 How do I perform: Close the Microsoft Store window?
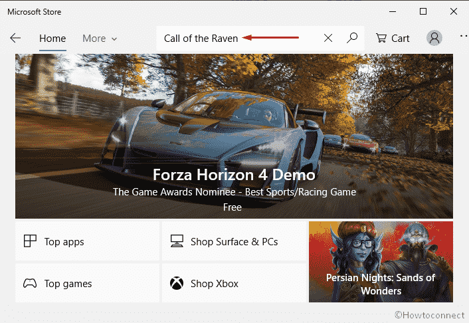pos(454,11)
